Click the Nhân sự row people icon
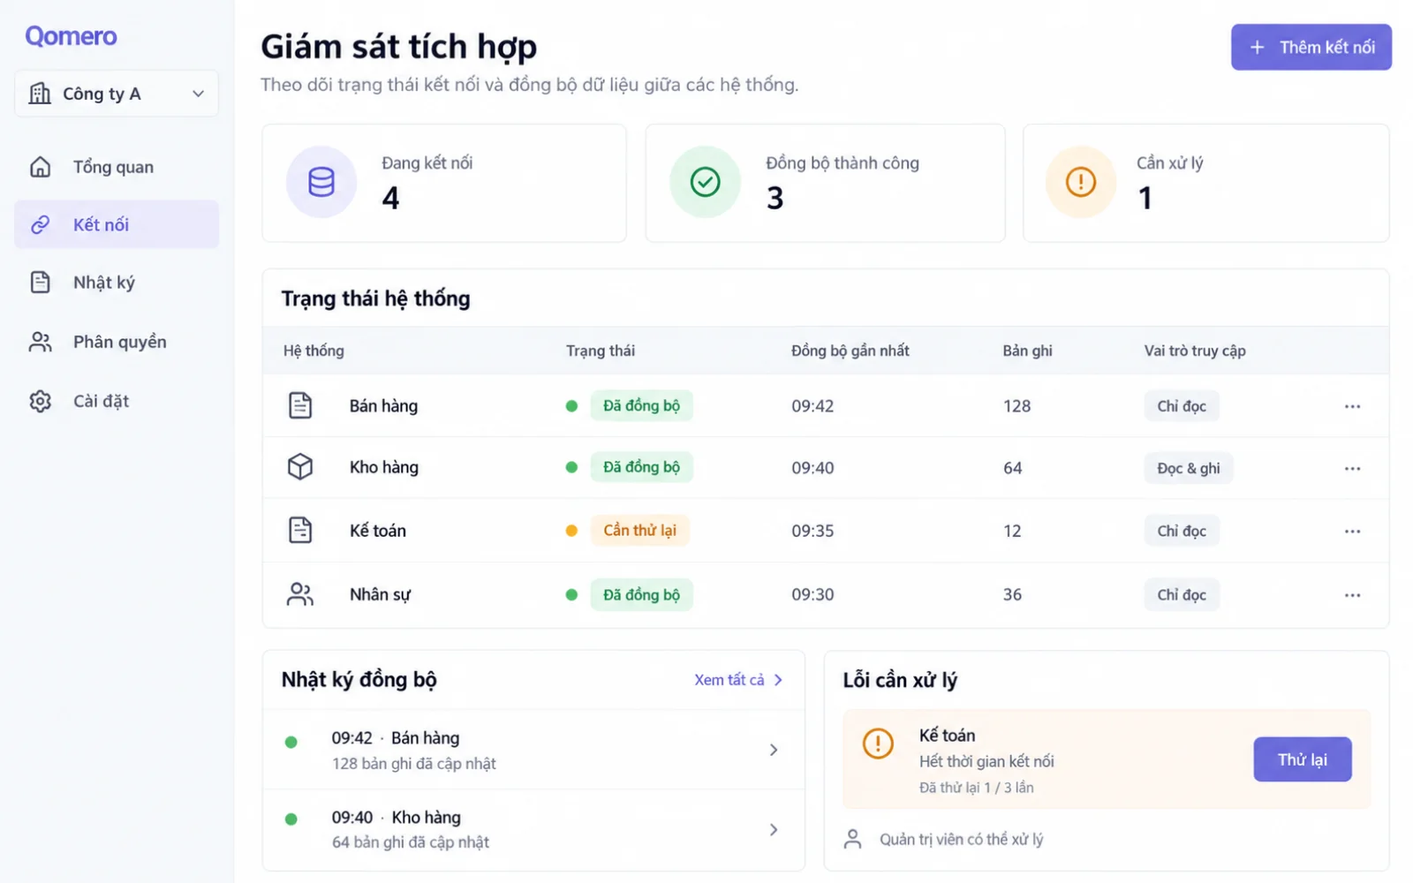Screen dimensions: 1413x883 (x=300, y=594)
